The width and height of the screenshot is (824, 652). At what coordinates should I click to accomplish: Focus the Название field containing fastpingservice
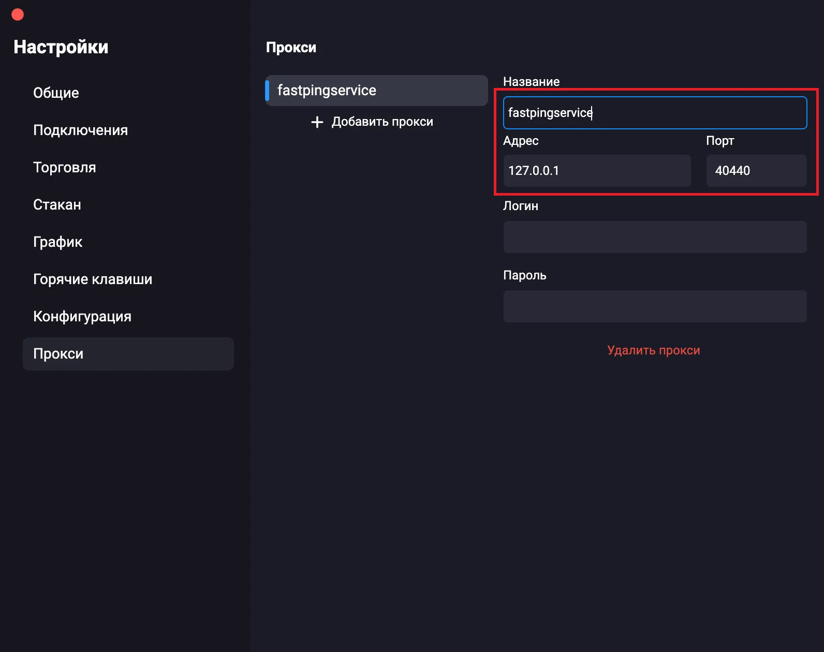(655, 113)
